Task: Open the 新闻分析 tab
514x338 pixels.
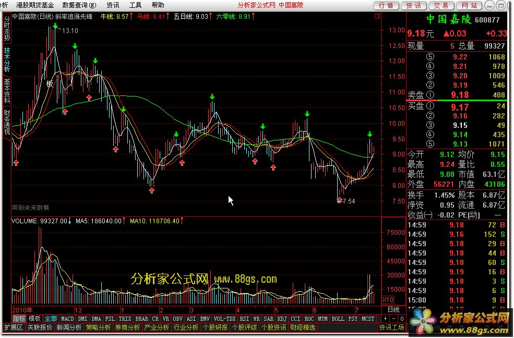Action: (x=69, y=328)
